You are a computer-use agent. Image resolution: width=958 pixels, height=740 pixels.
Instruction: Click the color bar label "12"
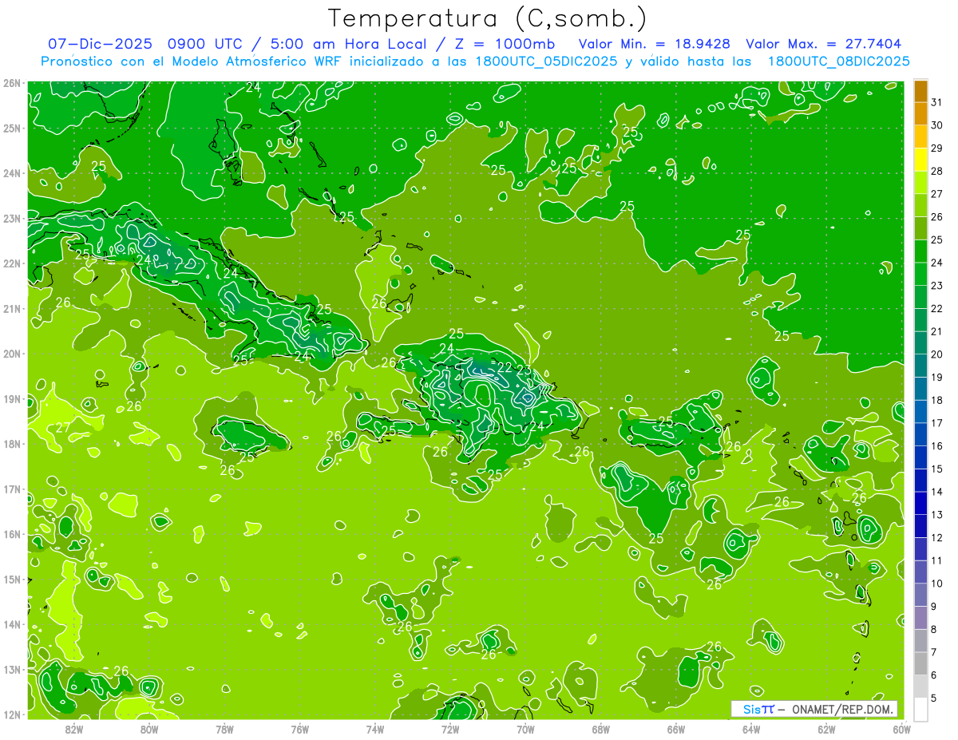(936, 537)
